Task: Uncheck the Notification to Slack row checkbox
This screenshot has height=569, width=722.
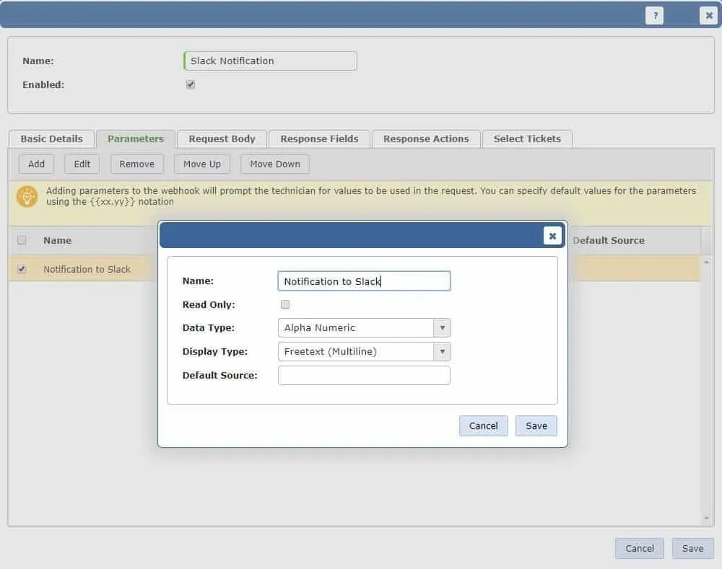Action: 22,269
